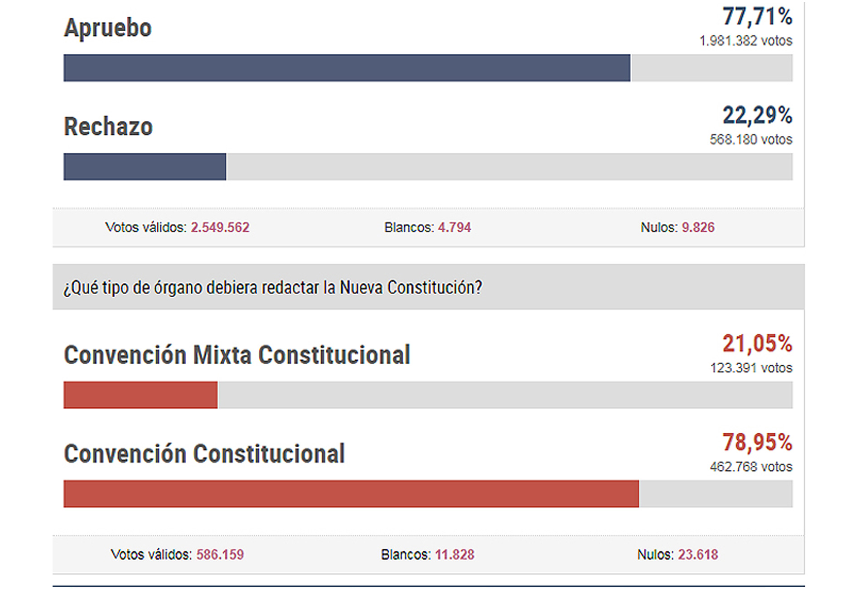Select the 77,71% Apruebo percentage
Screen dimensions: 861x589
coord(757,17)
